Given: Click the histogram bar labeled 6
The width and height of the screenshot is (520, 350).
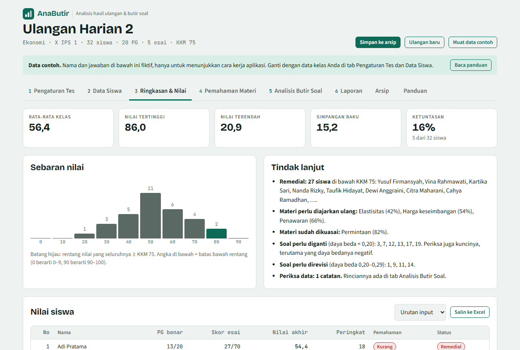Looking at the screenshot, I should [x=173, y=224].
